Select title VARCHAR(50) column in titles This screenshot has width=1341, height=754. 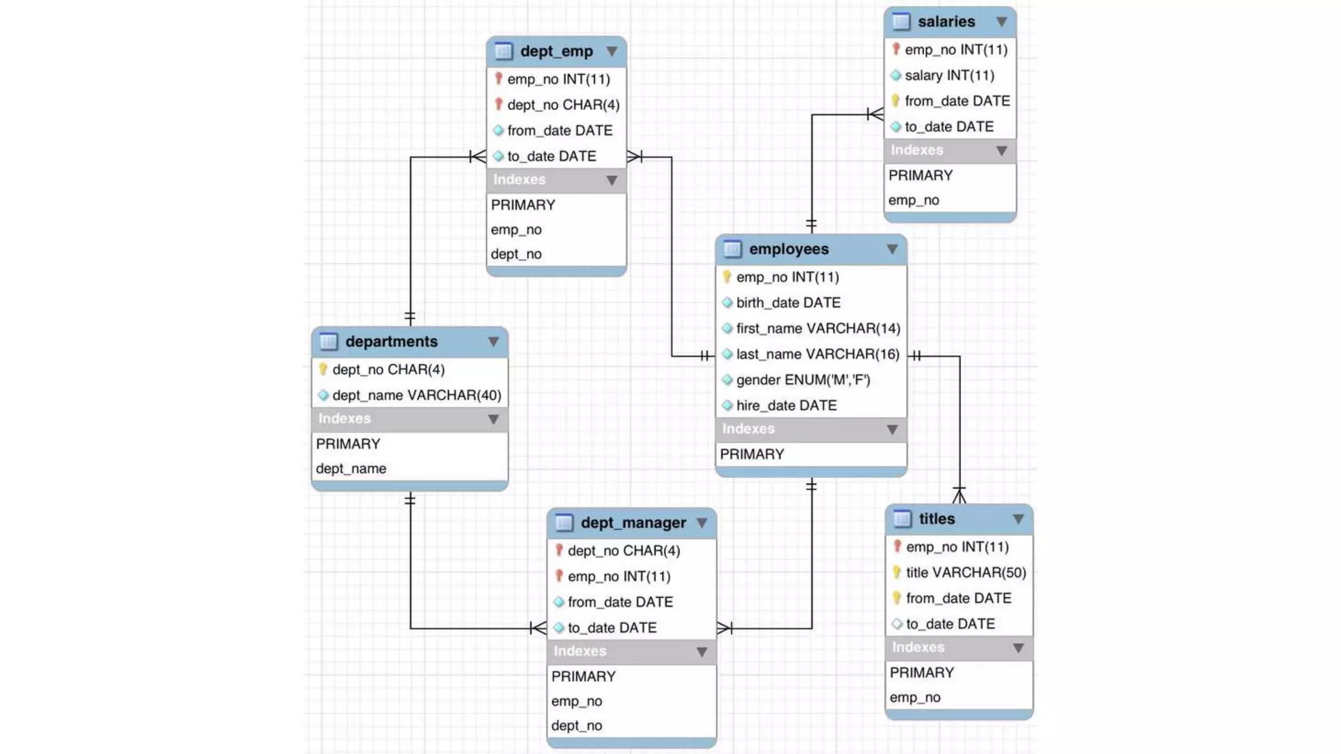(x=965, y=573)
